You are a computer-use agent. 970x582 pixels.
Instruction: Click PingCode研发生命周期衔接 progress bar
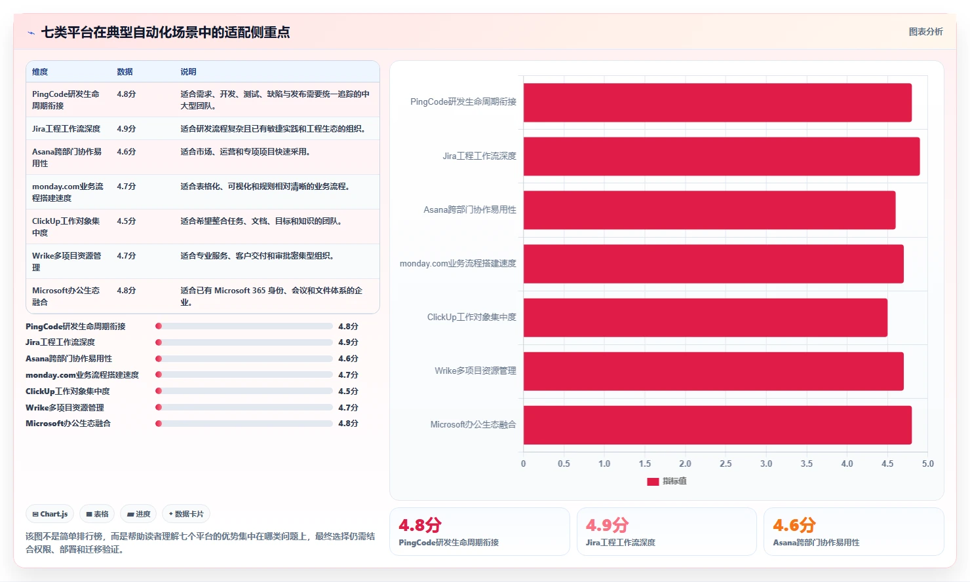pos(244,326)
